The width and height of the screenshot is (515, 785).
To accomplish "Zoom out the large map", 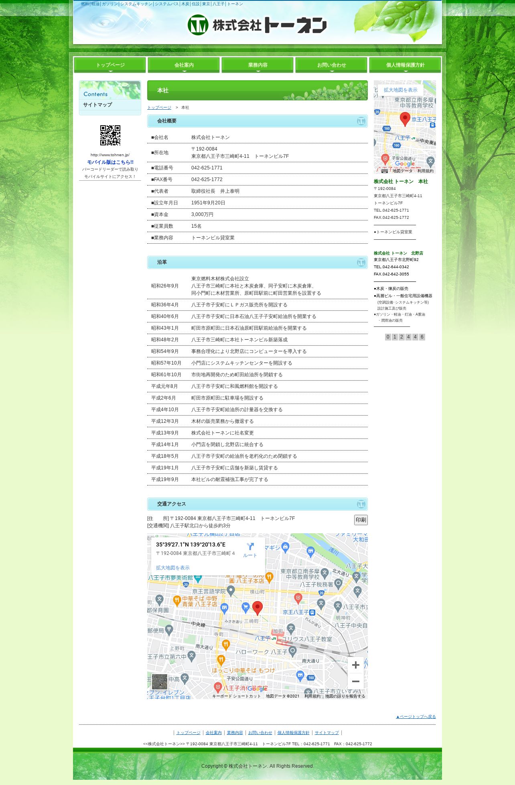I will point(355,681).
